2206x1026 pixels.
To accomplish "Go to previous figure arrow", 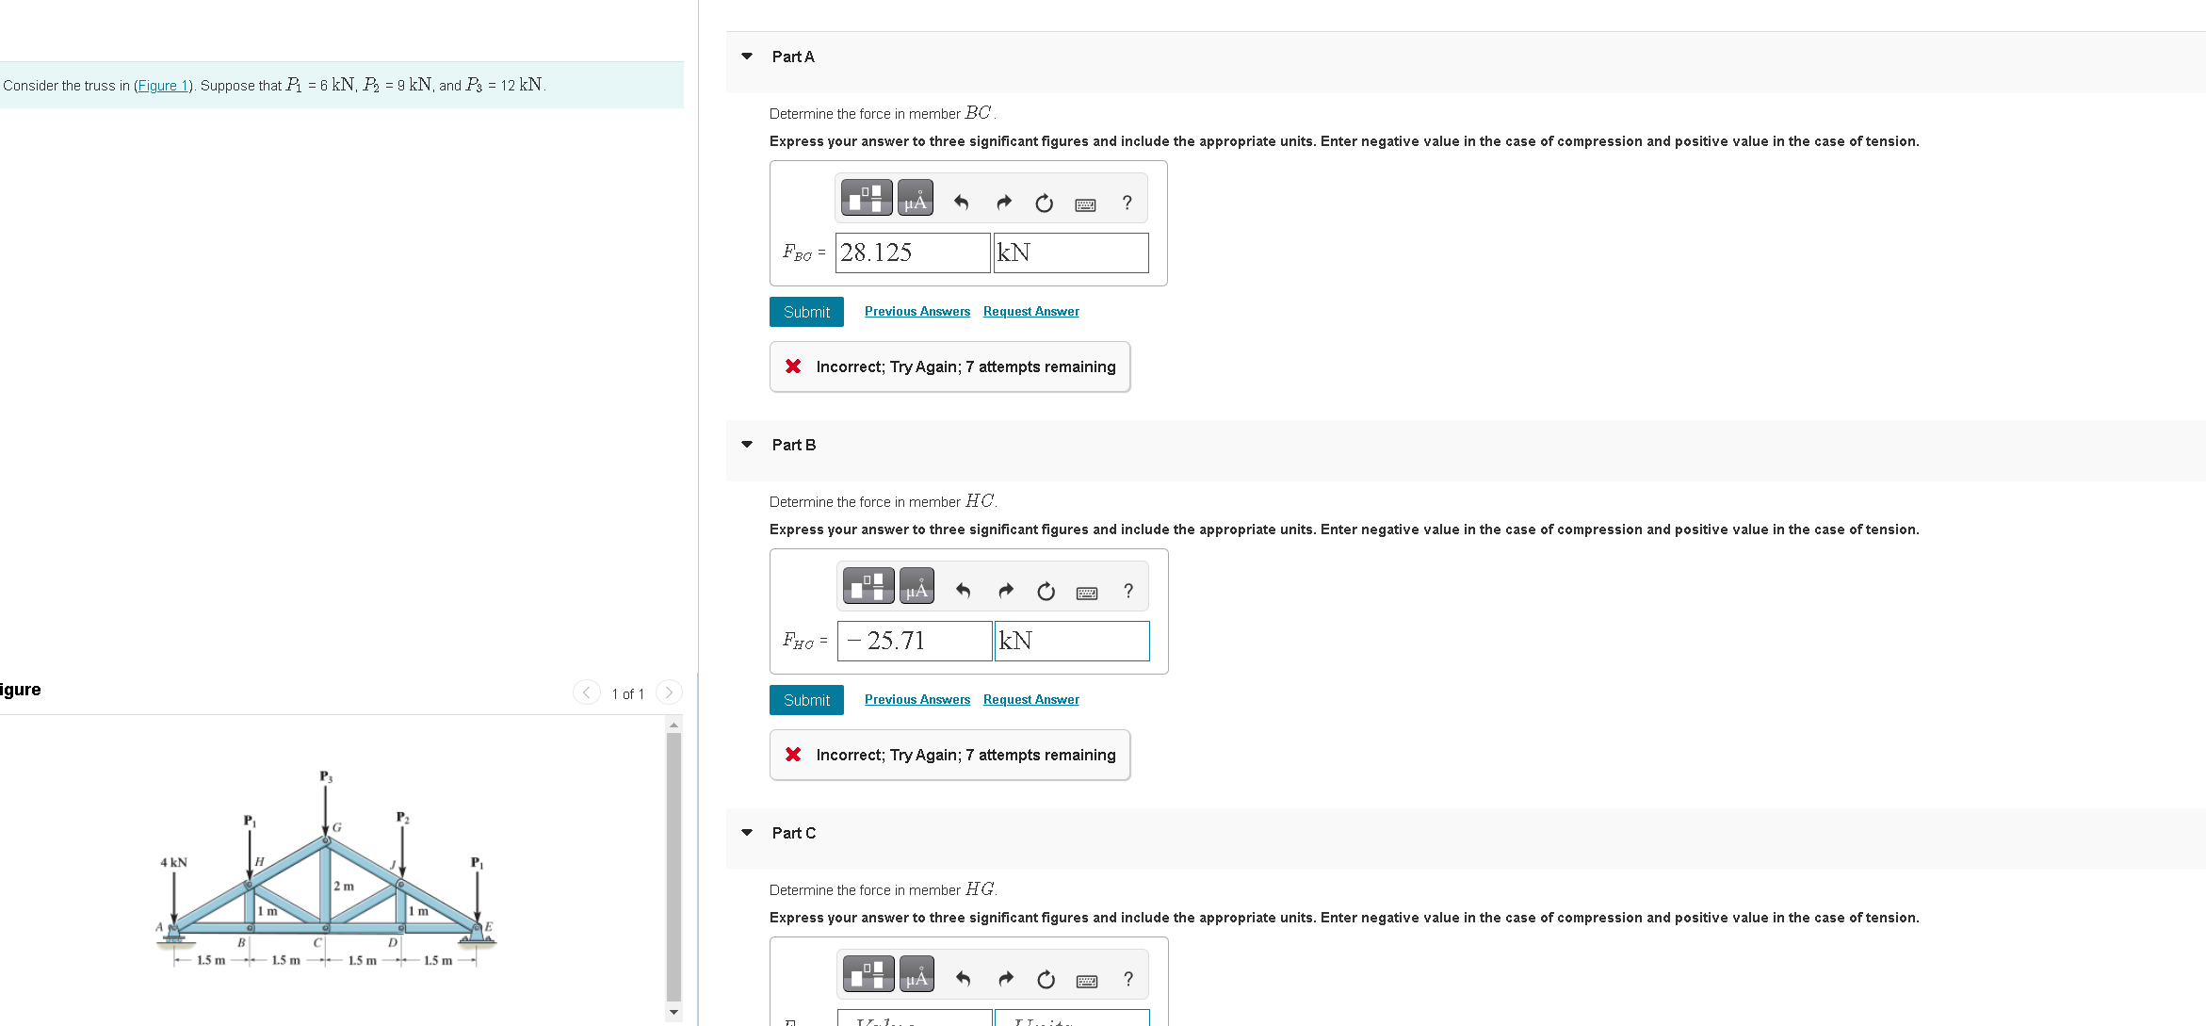I will (x=586, y=692).
